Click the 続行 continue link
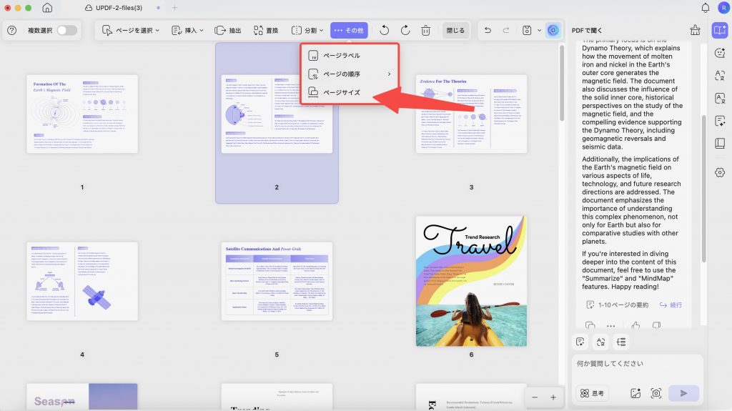Screen dimensions: 732x411 click(671, 305)
